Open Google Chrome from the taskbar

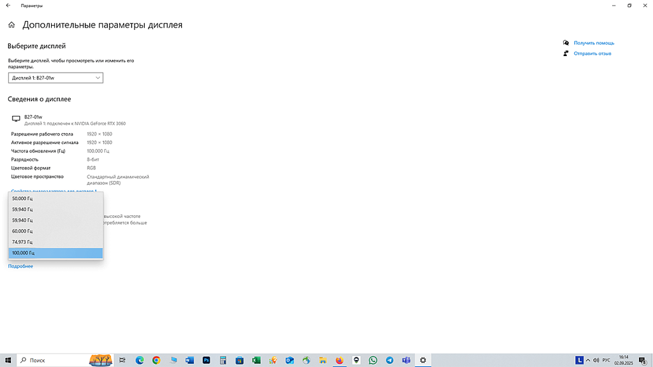click(156, 360)
